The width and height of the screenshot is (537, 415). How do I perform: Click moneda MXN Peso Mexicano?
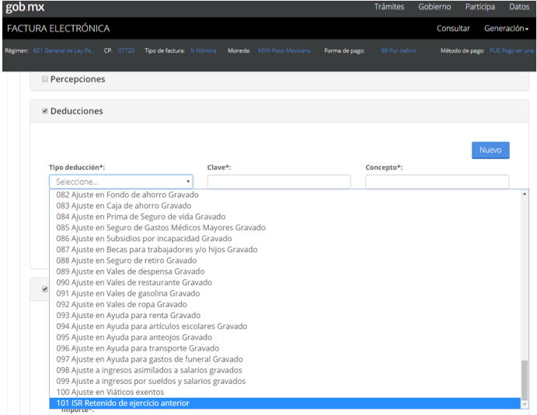[284, 50]
